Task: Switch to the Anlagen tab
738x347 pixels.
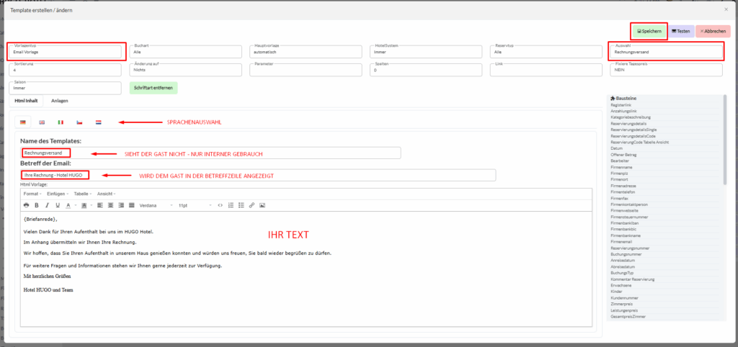Action: pos(60,101)
